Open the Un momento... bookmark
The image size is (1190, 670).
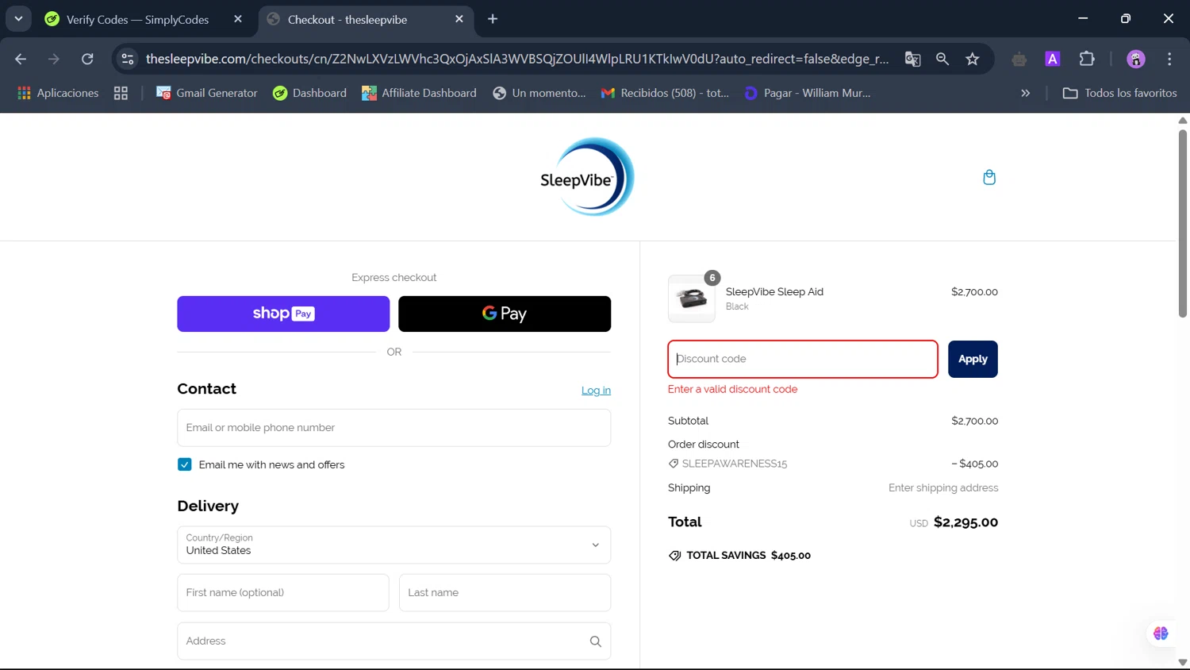pos(539,93)
